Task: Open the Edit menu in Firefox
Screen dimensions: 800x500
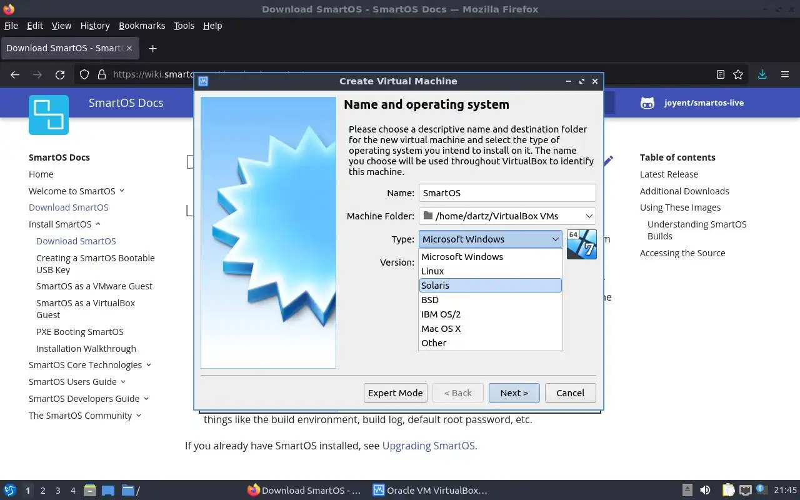Action: click(35, 26)
